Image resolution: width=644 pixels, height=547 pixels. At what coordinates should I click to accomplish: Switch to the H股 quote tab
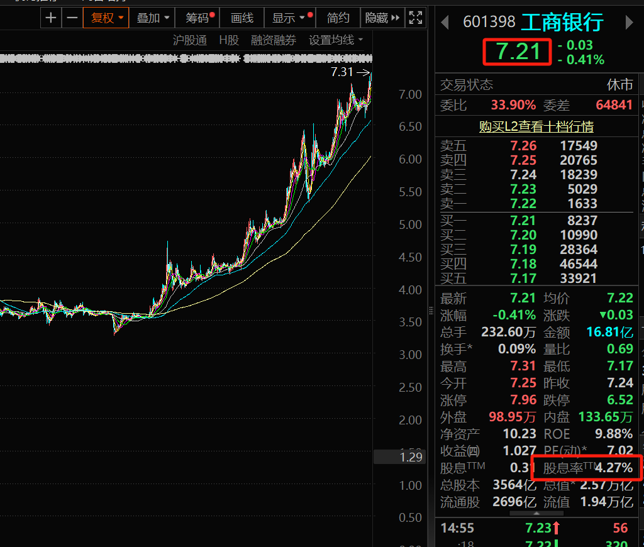click(x=229, y=40)
